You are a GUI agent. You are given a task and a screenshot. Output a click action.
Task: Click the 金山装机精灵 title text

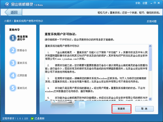[22, 4]
